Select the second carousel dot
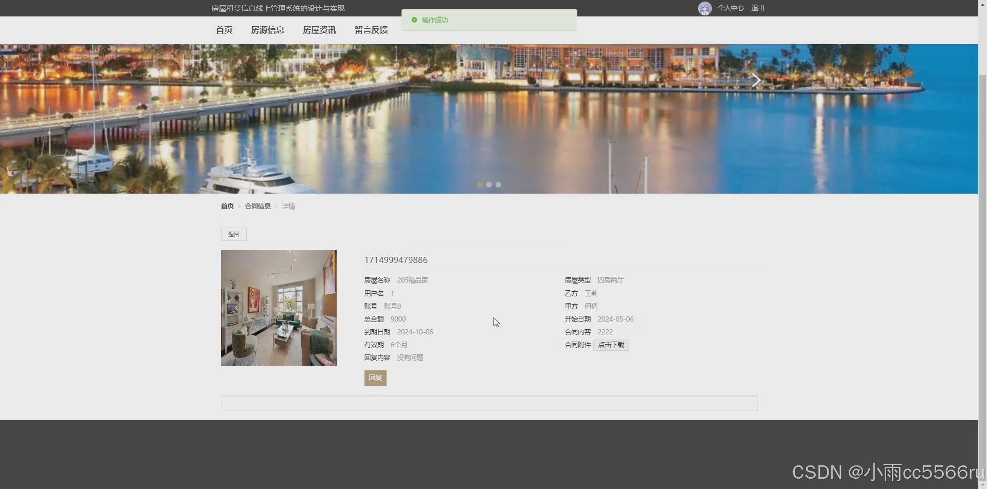The image size is (987, 489). pyautogui.click(x=489, y=184)
